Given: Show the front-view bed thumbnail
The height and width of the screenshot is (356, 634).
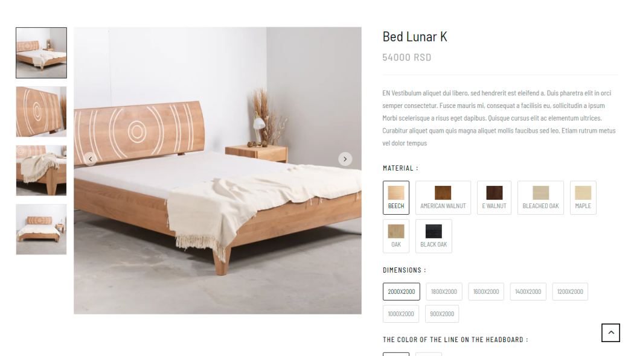Looking at the screenshot, I should pyautogui.click(x=41, y=229).
